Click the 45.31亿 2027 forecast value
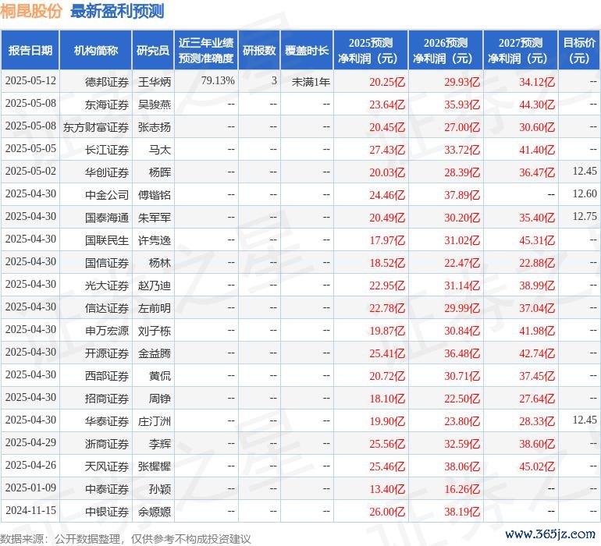 [537, 240]
